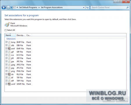Select the TIFF File description text

(x=20, y=81)
